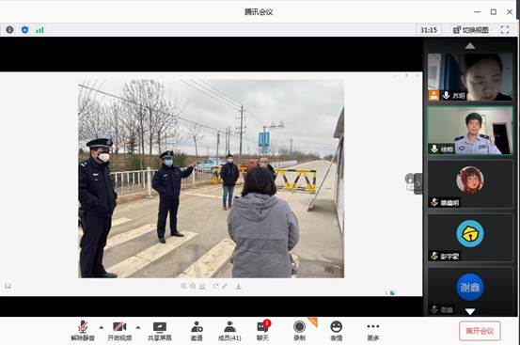The width and height of the screenshot is (520, 345).
Task: Select the uniformed officer's video thumbnail
Action: pos(470,131)
